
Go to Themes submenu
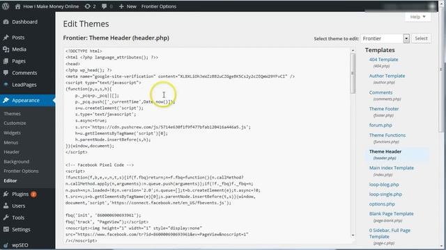click(13, 114)
